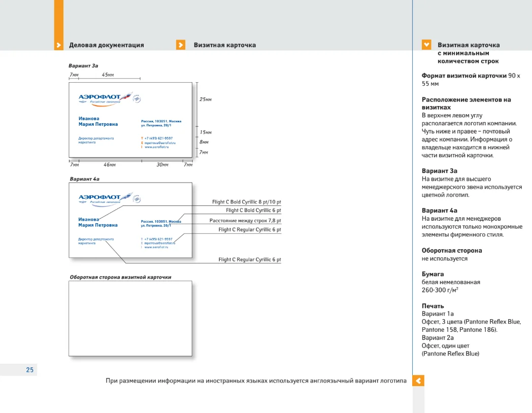The width and height of the screenshot is (532, 413).
Task: Click the name Иванова on the Вариант 3а card
Action: click(89, 118)
